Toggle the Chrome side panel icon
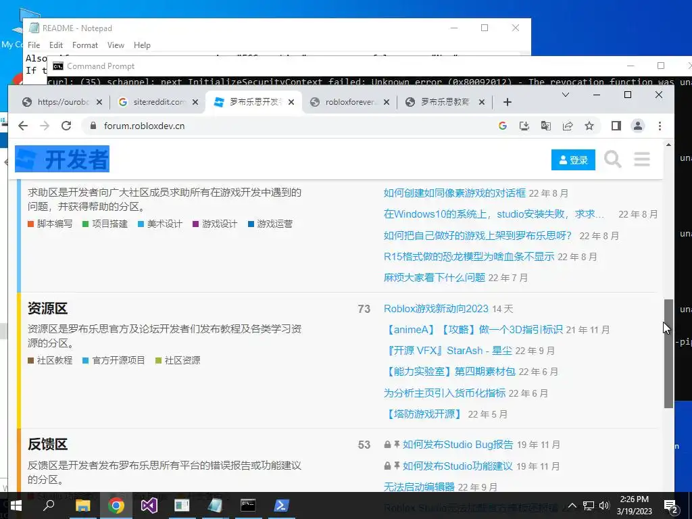 pyautogui.click(x=616, y=126)
